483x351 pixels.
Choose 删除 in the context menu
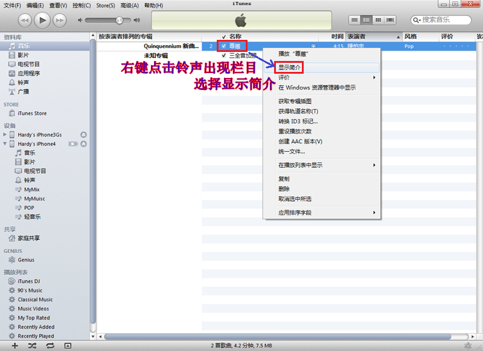pyautogui.click(x=322, y=189)
